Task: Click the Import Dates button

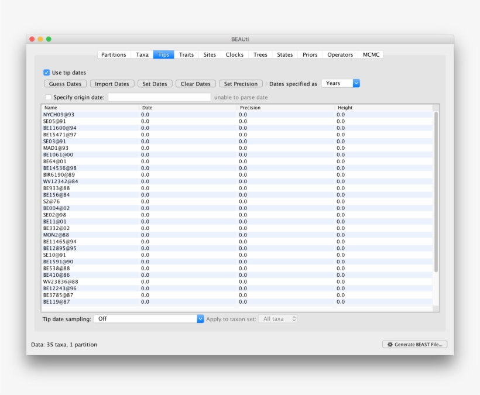Action: coord(112,83)
